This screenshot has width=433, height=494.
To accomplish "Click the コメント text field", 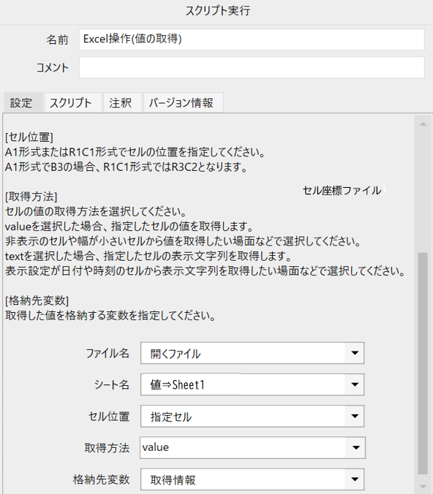I will (252, 67).
